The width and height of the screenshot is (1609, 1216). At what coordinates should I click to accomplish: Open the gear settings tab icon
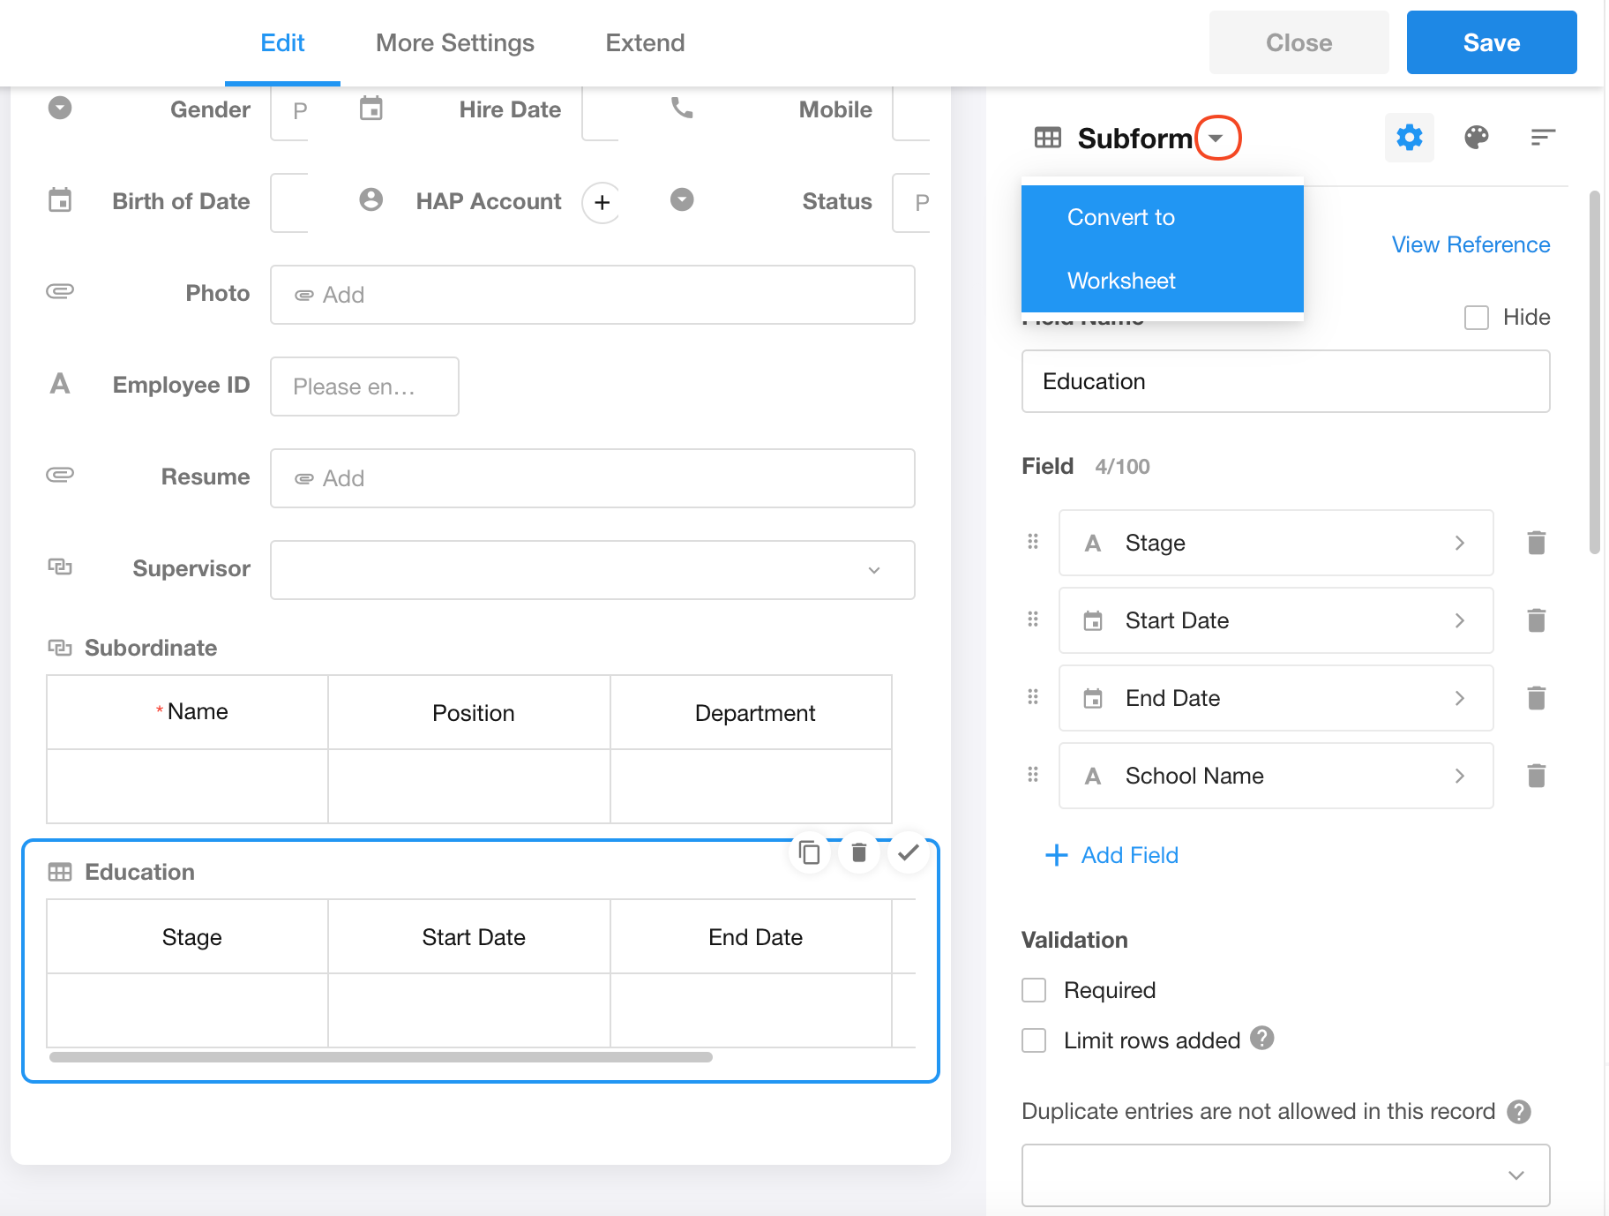point(1409,138)
